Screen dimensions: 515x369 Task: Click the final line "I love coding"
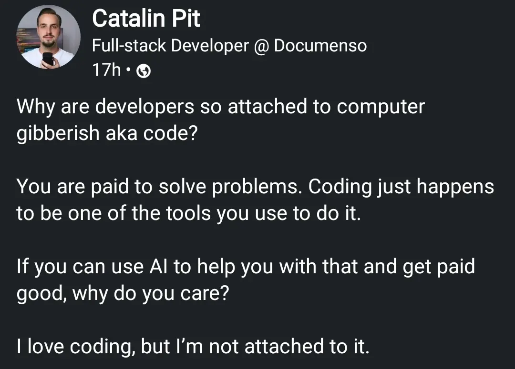click(193, 346)
